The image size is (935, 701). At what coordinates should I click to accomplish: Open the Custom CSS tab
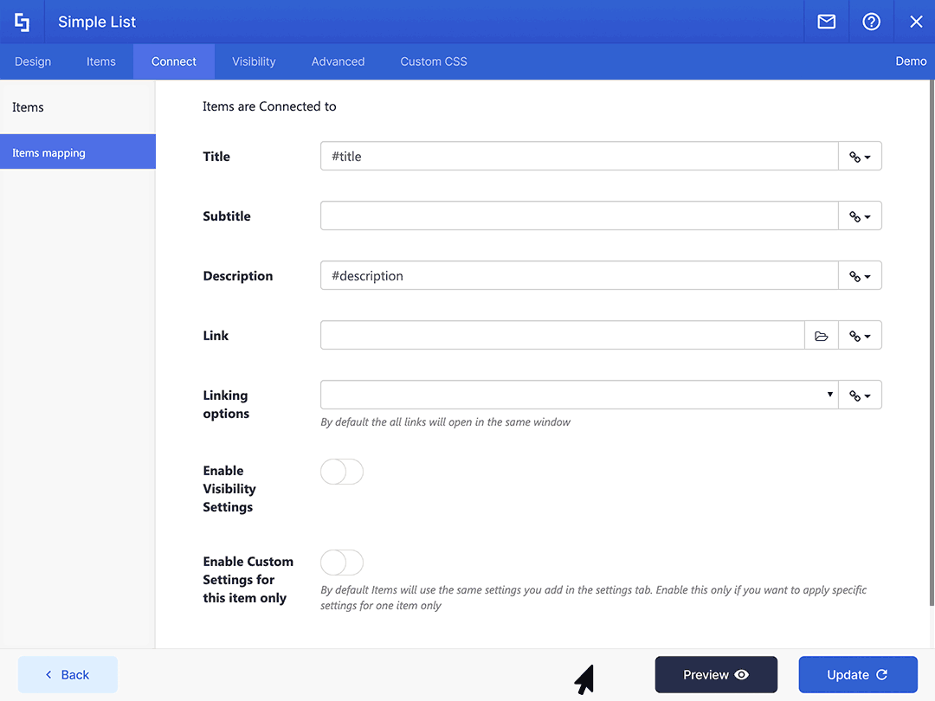tap(433, 61)
